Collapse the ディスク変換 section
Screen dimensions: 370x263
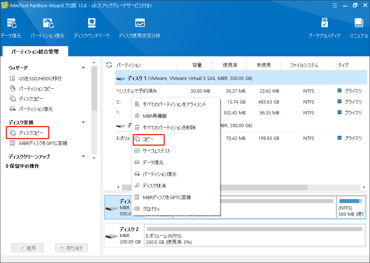83,122
